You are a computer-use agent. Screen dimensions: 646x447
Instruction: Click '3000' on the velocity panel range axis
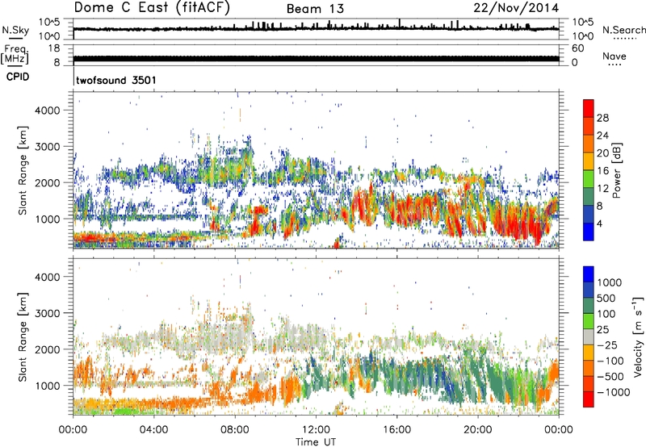pos(47,313)
